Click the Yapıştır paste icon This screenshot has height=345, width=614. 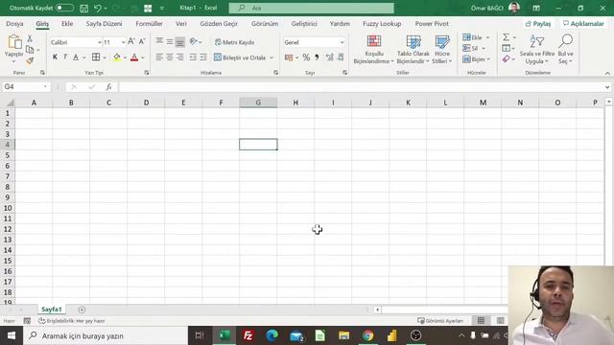(14, 42)
